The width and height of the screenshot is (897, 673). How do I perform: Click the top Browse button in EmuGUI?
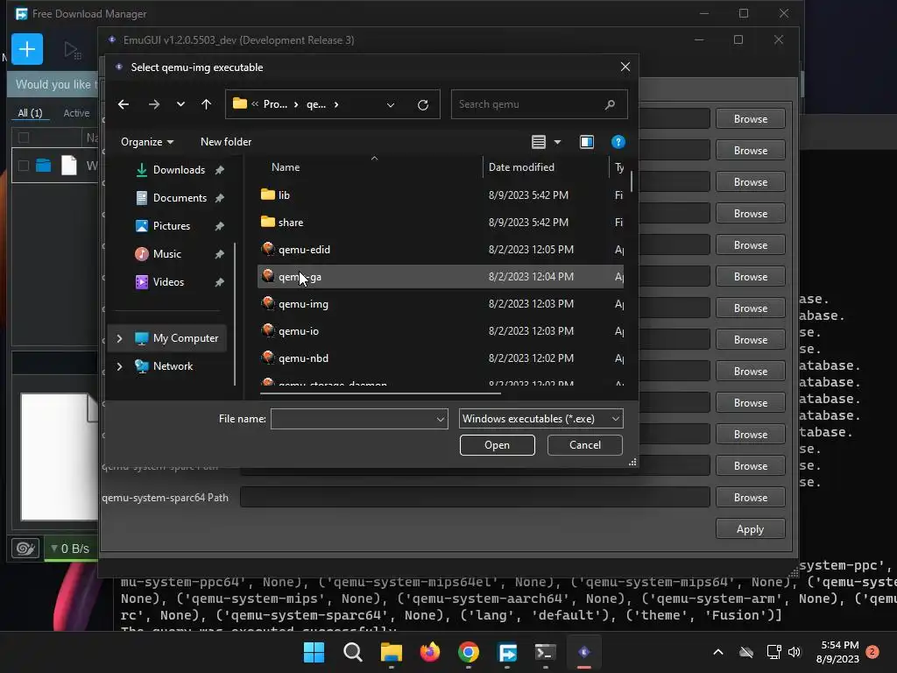click(x=750, y=119)
